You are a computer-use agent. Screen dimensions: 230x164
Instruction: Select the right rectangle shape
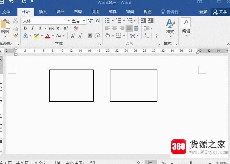(x=134, y=86)
